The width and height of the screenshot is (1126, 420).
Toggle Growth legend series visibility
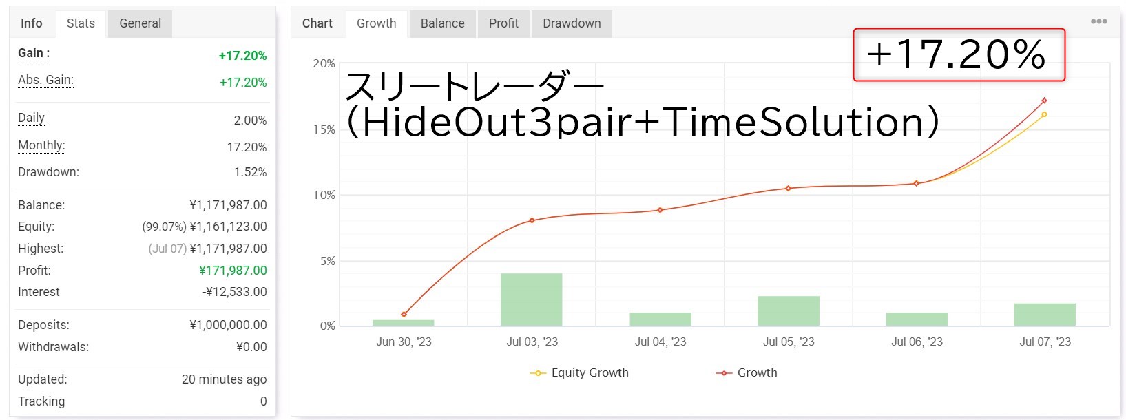pyautogui.click(x=747, y=372)
